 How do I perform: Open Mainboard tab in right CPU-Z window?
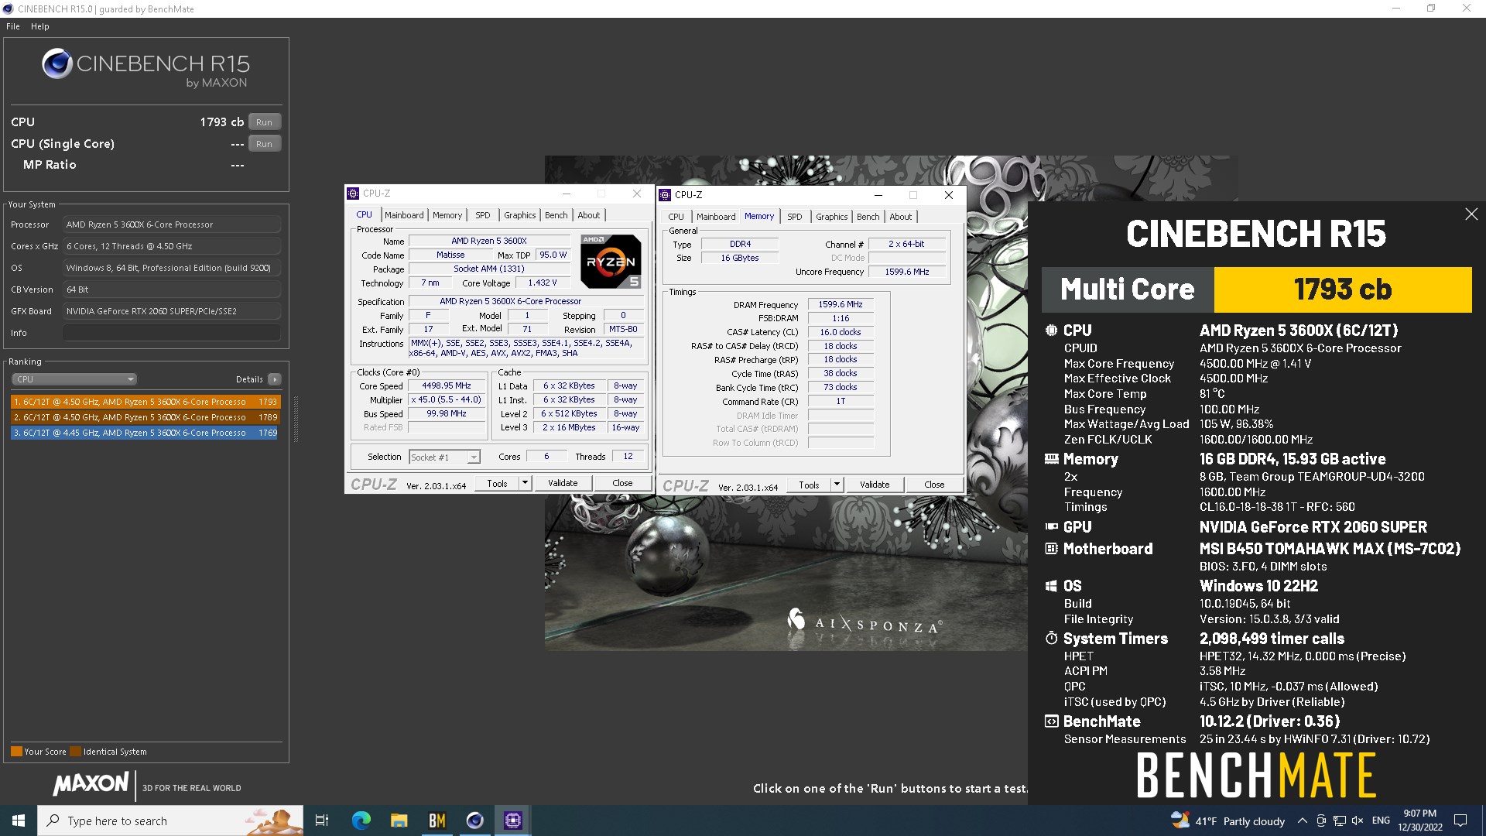[x=716, y=217]
